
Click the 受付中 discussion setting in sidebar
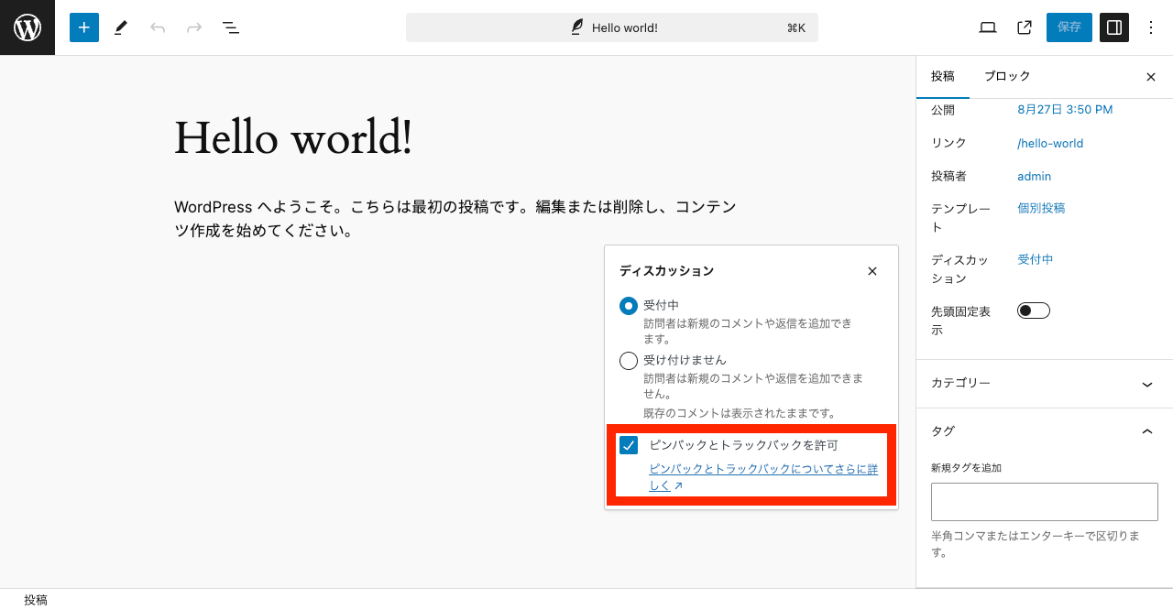pyautogui.click(x=1036, y=259)
